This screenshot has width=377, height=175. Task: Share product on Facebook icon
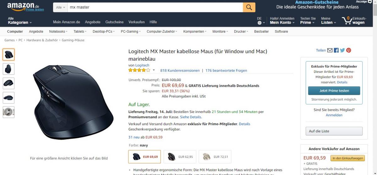336,50
